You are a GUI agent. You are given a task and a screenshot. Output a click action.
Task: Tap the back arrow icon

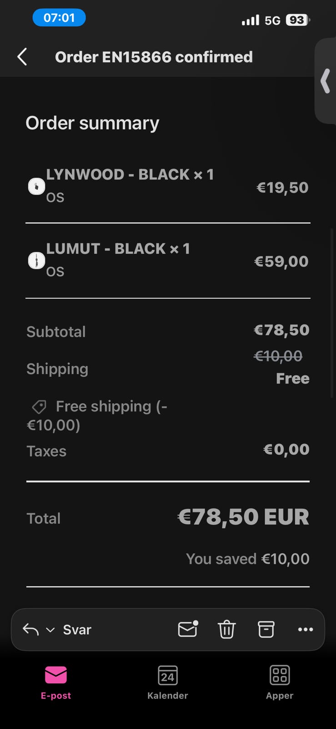pyautogui.click(x=22, y=57)
